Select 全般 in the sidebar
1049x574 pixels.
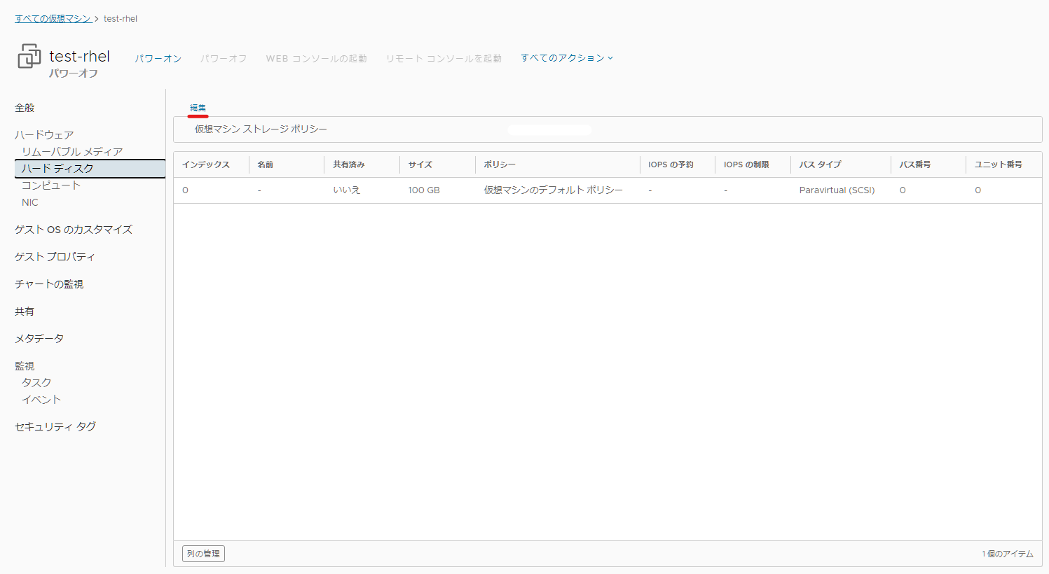click(x=25, y=108)
